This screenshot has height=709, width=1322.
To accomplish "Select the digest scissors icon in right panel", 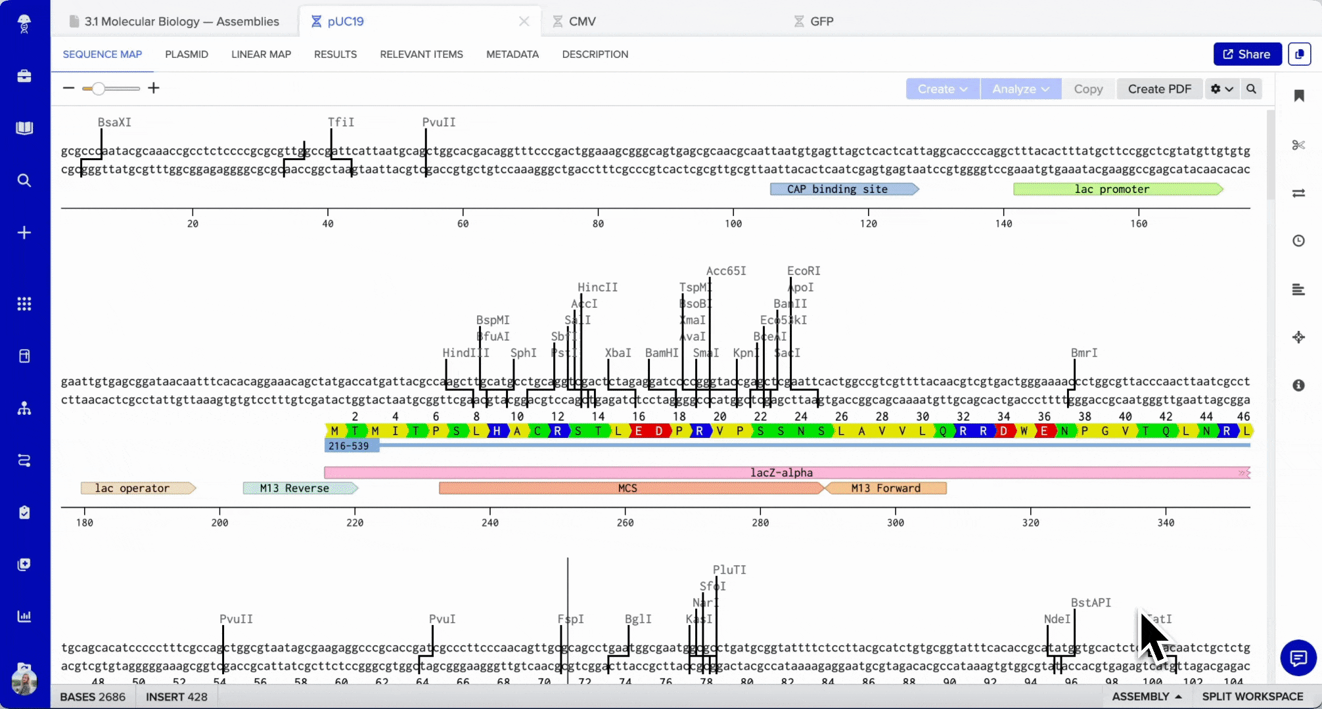I will pyautogui.click(x=1299, y=144).
